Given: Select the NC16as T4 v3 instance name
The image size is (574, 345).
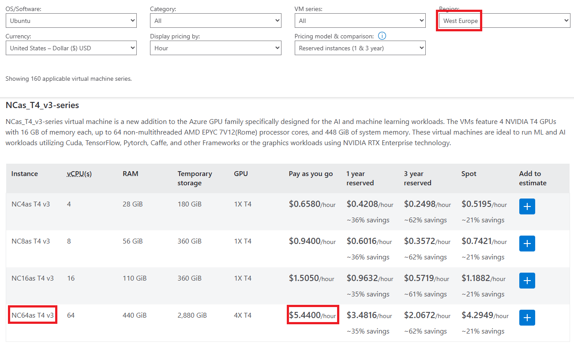Looking at the screenshot, I should (33, 278).
